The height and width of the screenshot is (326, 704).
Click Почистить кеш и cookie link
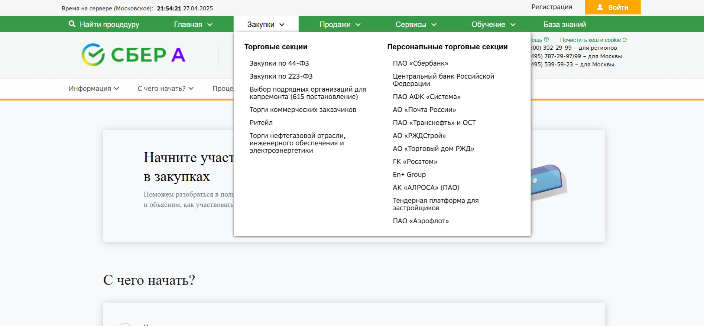point(590,40)
